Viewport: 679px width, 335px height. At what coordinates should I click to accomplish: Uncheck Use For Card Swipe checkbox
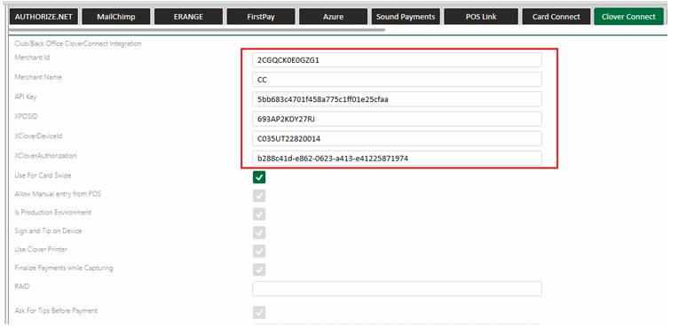pyautogui.click(x=259, y=177)
